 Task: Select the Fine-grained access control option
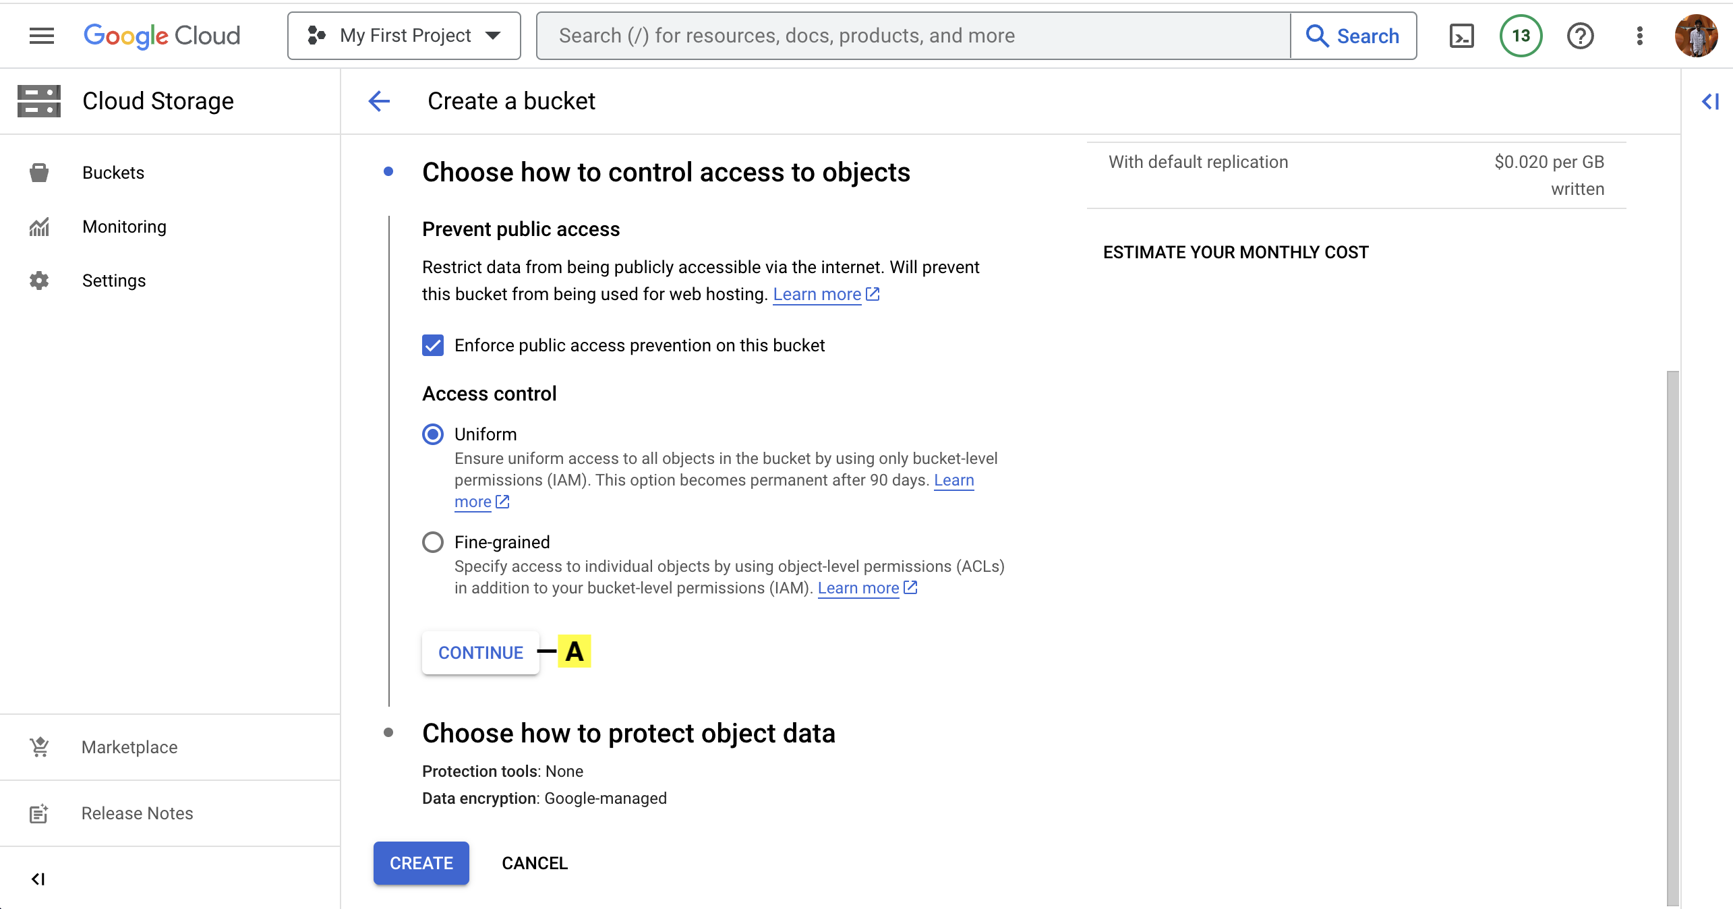433,542
